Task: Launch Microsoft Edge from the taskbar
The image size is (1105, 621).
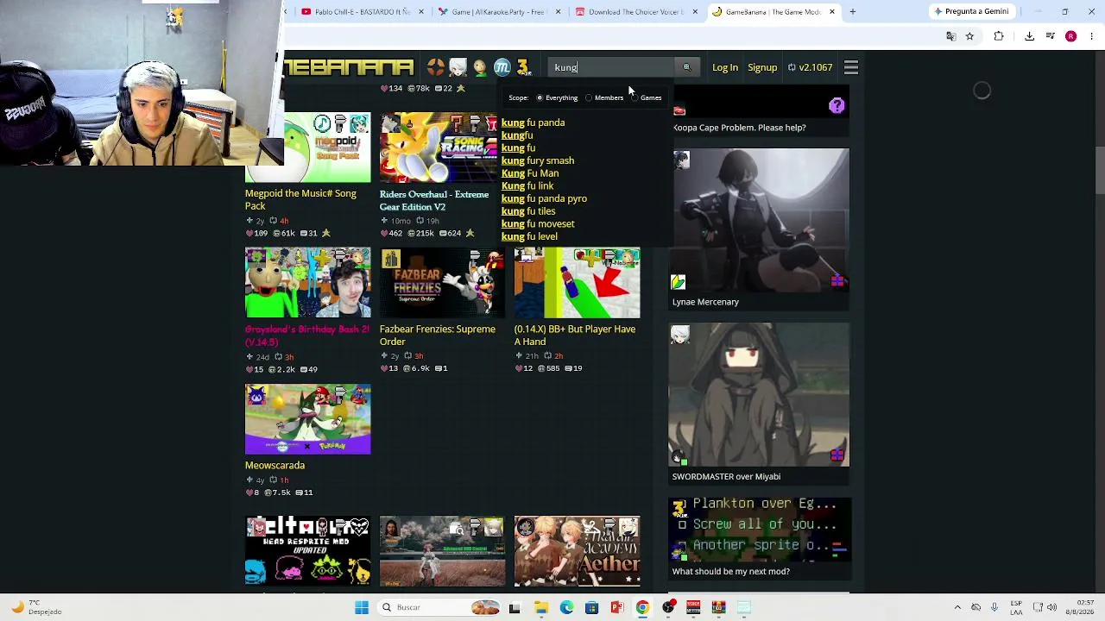Action: pos(566,607)
